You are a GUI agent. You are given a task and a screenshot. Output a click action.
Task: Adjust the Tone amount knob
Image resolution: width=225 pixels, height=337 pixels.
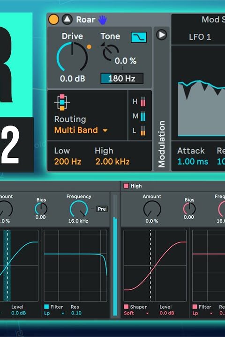coord(110,52)
